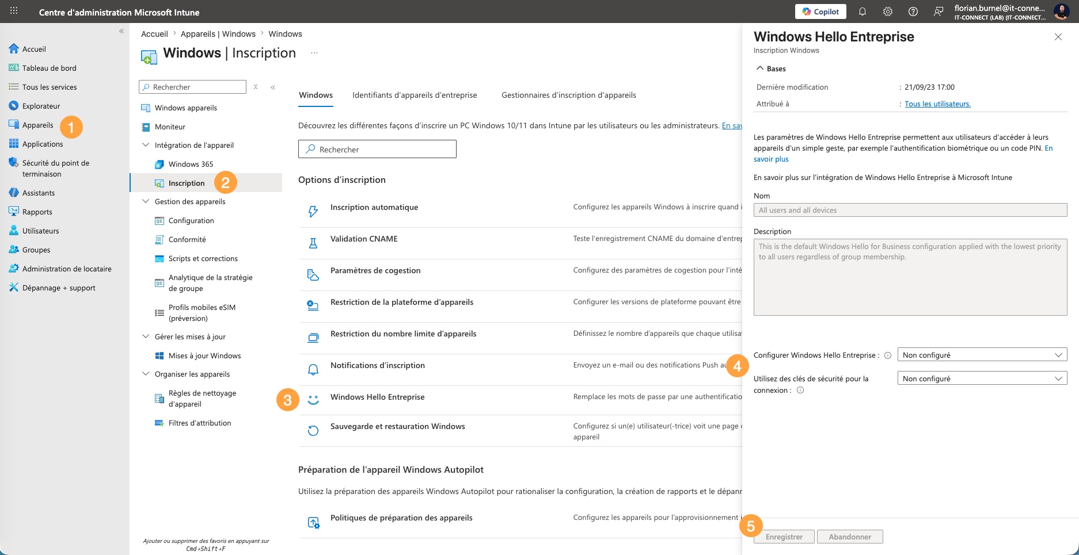Viewport: 1079px width, 555px height.
Task: Collapse Gérer les mises à jour section
Action: click(x=146, y=336)
